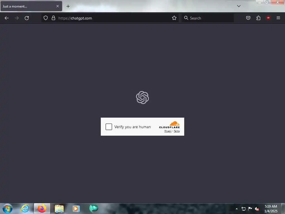This screenshot has height=214, width=285.
Task: Bookmark this page with the star
Action: coord(174,18)
